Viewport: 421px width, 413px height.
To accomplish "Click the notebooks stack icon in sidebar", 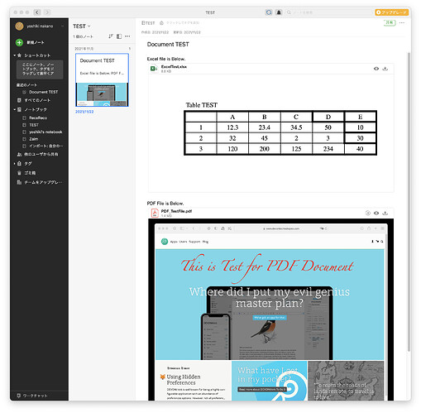I will click(x=19, y=109).
